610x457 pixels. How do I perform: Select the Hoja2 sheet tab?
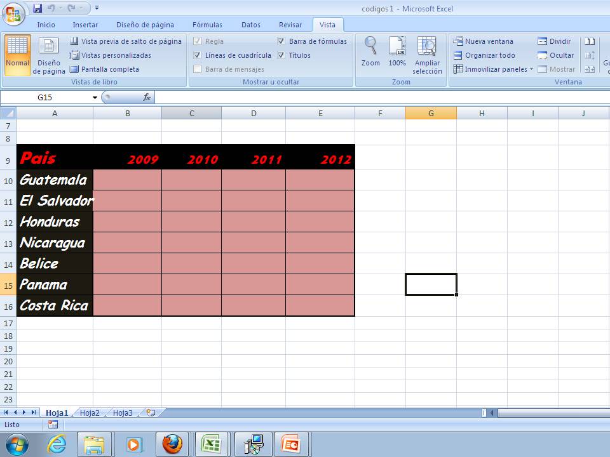(89, 412)
